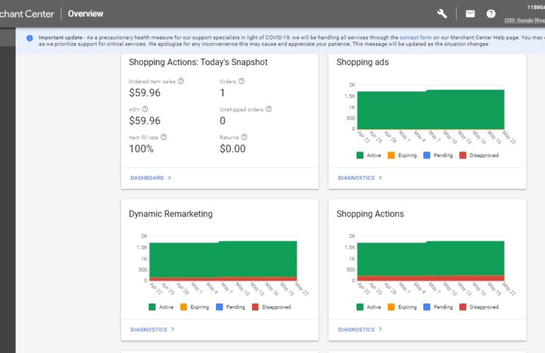Click the Item fill rate help icon
The width and height of the screenshot is (545, 353).
coord(163,137)
